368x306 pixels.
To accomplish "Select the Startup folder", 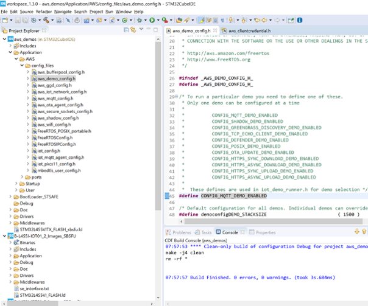I will [33, 184].
